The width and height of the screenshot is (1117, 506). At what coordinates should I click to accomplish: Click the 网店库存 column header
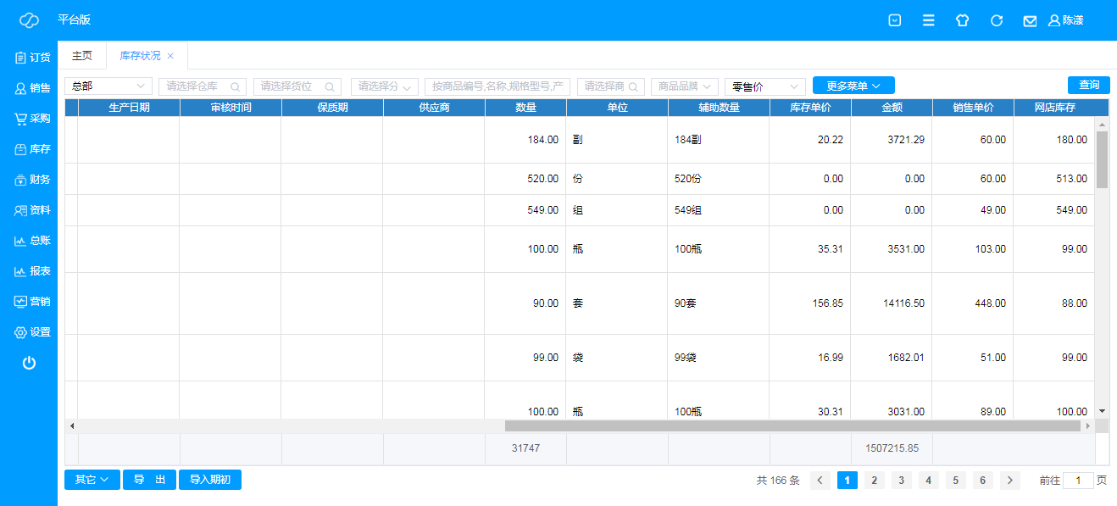[1054, 108]
